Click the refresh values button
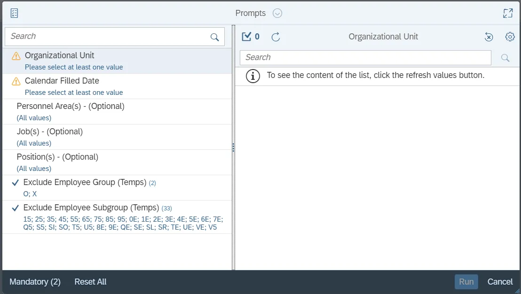The image size is (521, 294). click(x=276, y=37)
